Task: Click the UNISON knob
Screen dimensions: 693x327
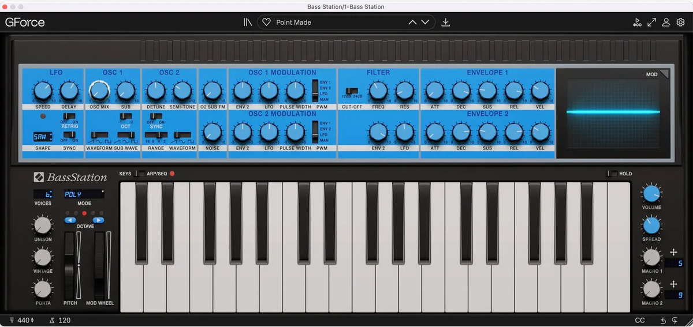Action: [x=43, y=225]
